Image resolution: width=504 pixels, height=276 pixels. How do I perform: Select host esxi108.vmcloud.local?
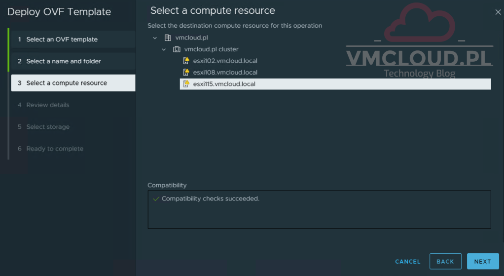click(225, 73)
